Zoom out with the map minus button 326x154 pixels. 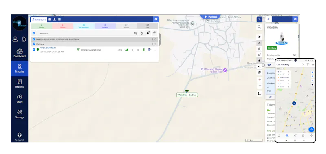[260, 86]
